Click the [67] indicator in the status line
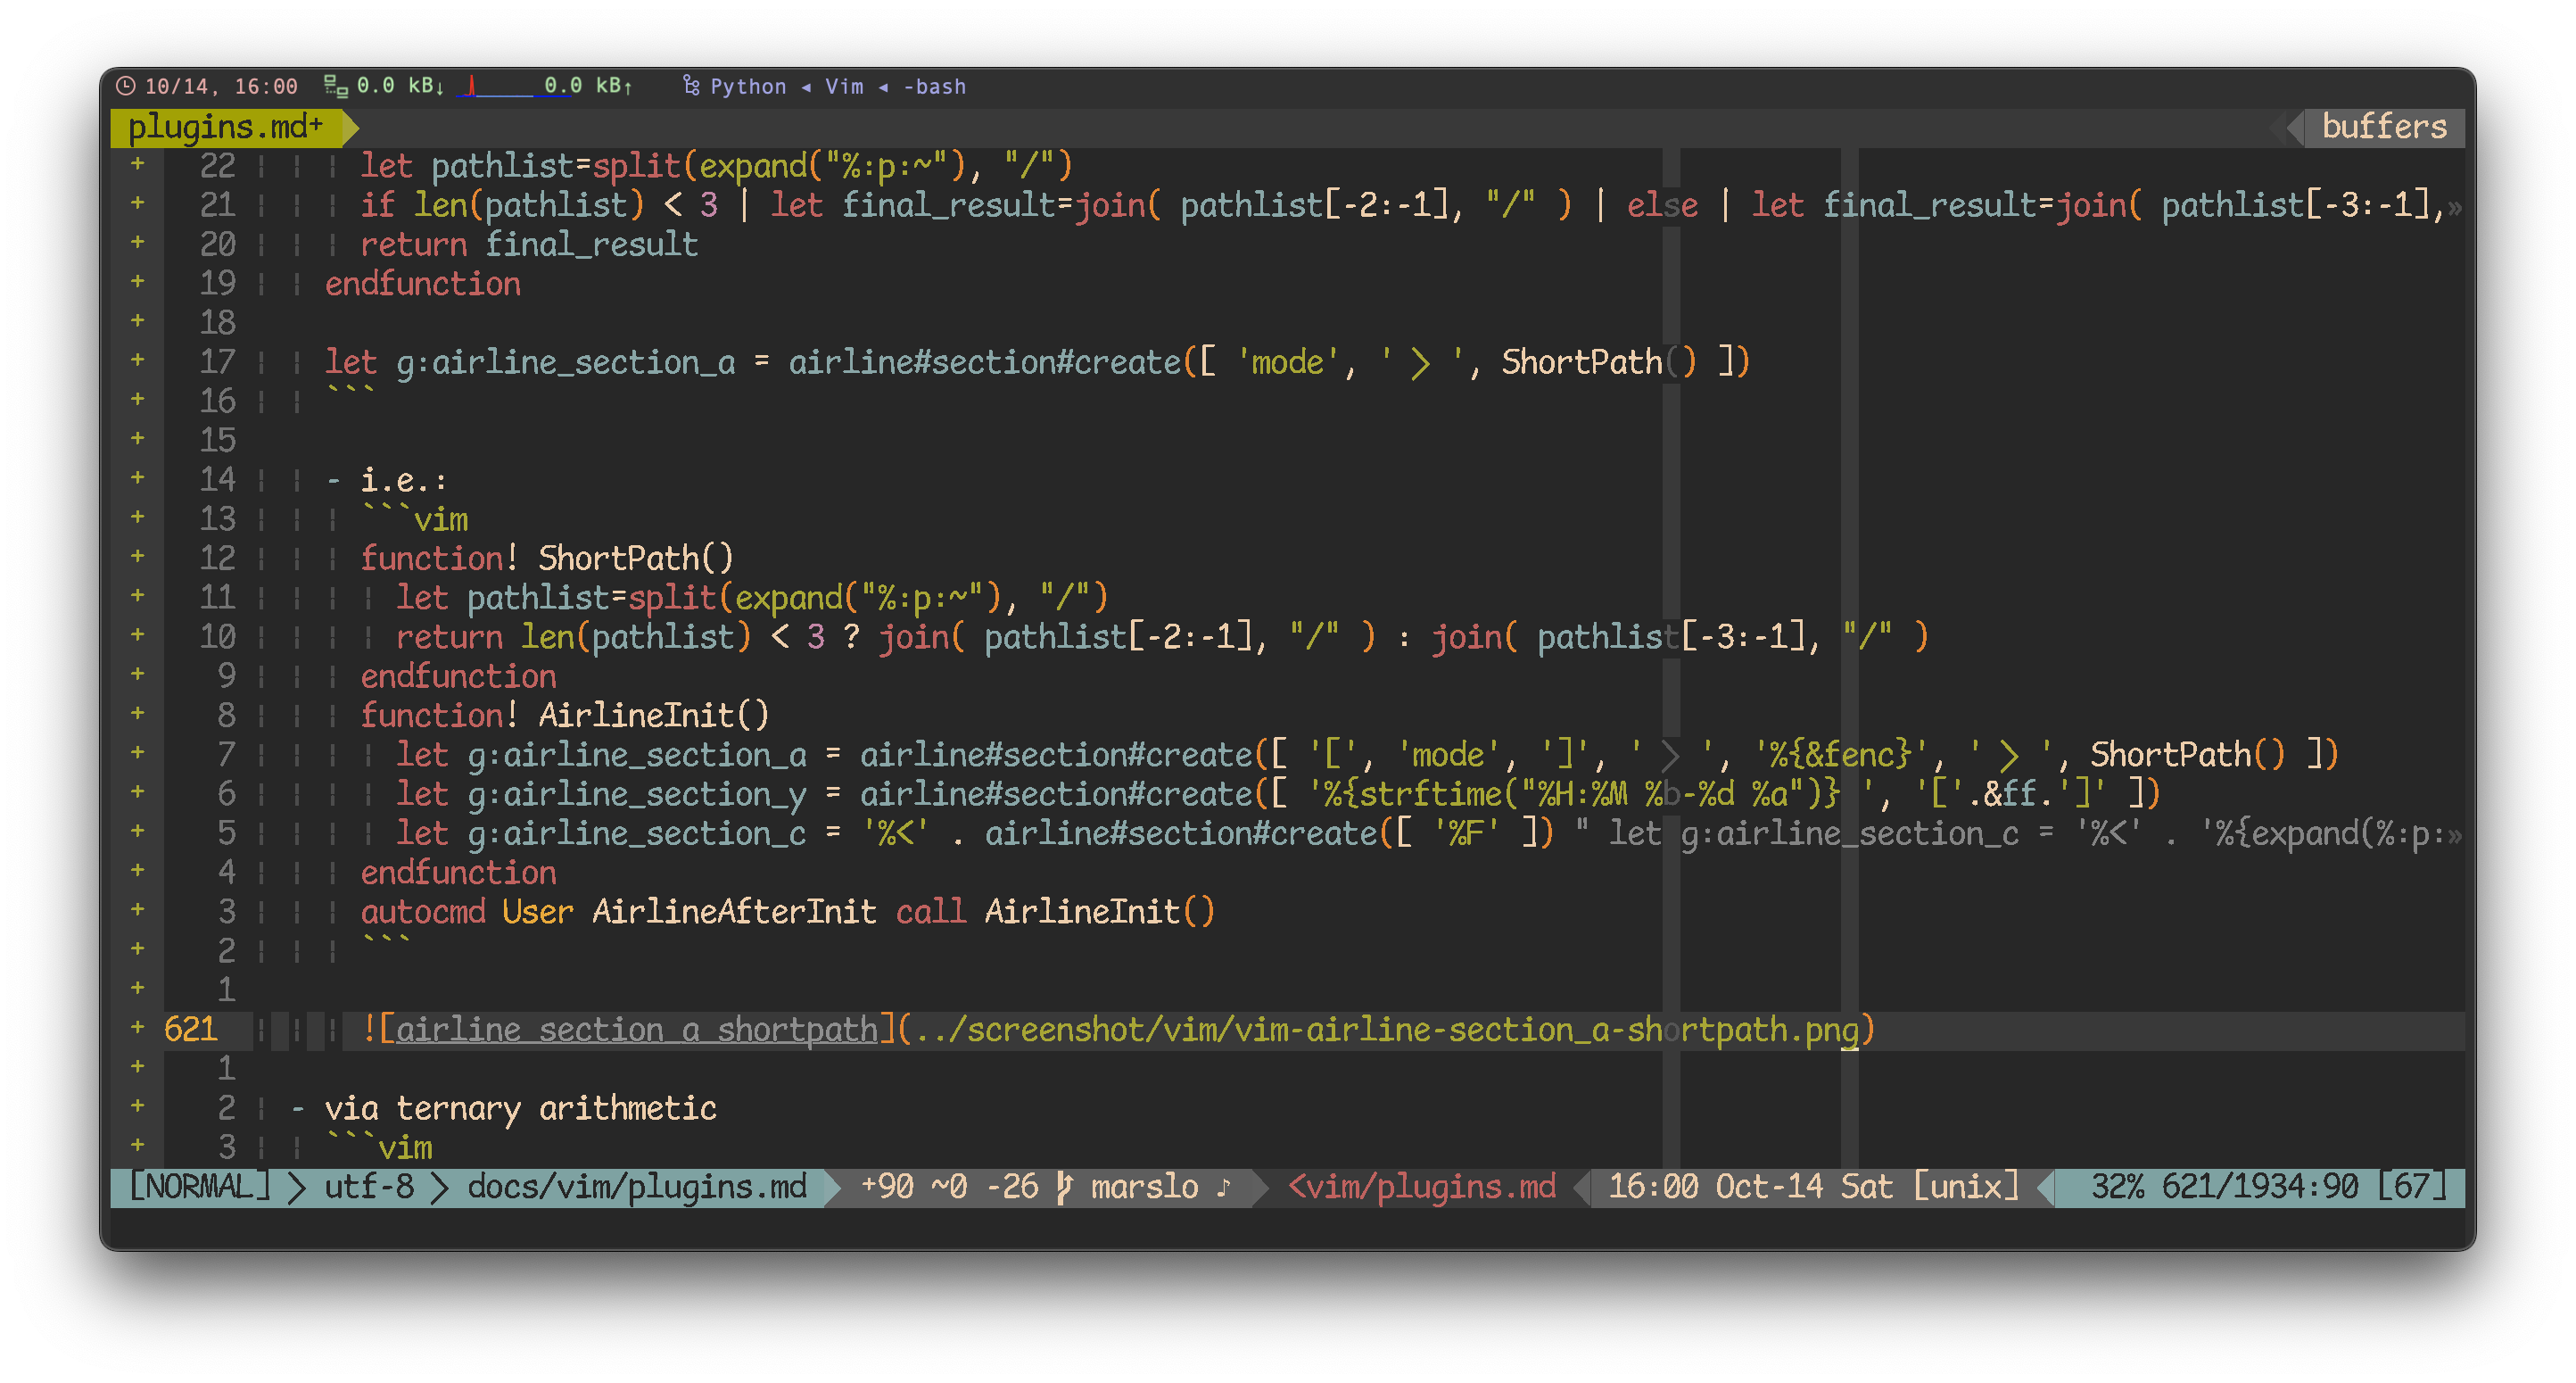This screenshot has width=2576, height=1383. [2412, 1186]
